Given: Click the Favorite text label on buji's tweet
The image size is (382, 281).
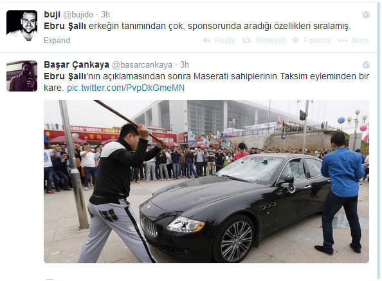Looking at the screenshot, I should (317, 41).
